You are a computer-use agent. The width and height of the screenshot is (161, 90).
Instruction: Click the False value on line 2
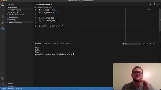[56, 13]
